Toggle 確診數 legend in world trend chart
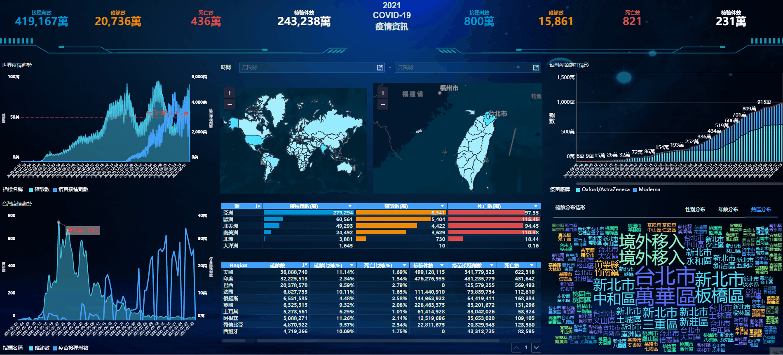The height and width of the screenshot is (355, 783). pyautogui.click(x=39, y=189)
